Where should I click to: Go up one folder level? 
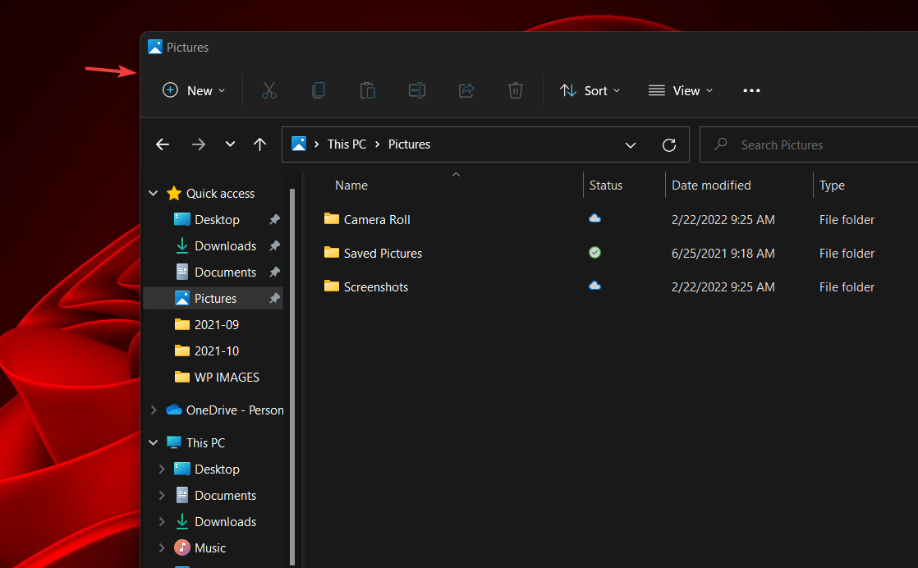click(259, 144)
